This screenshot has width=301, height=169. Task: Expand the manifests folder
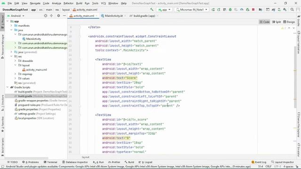coord(11,25)
